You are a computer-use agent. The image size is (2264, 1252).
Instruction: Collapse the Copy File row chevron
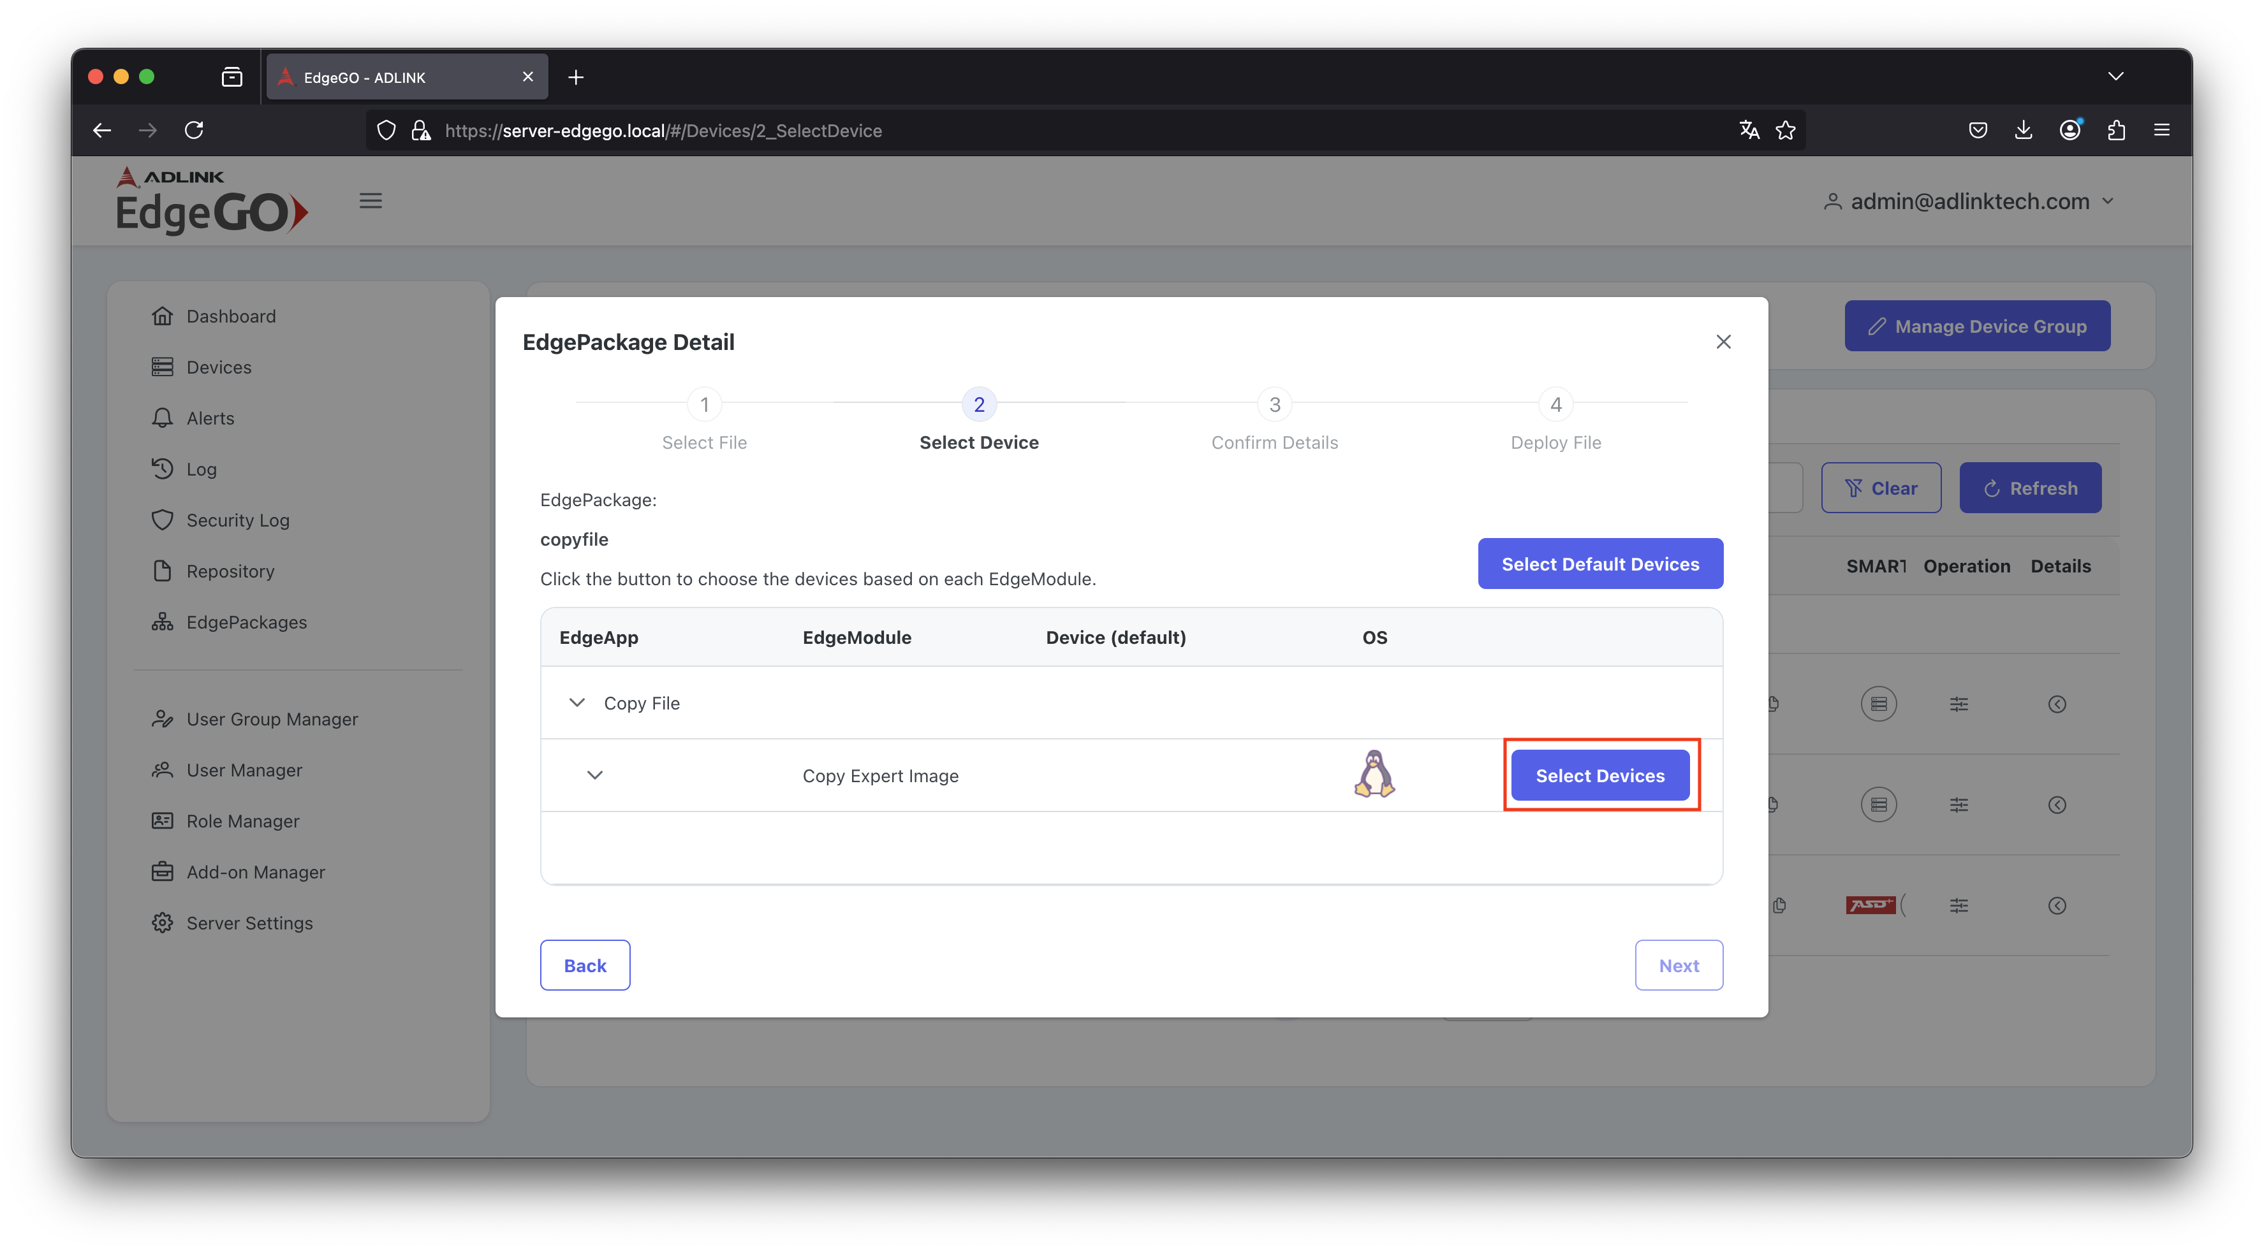pyautogui.click(x=577, y=702)
